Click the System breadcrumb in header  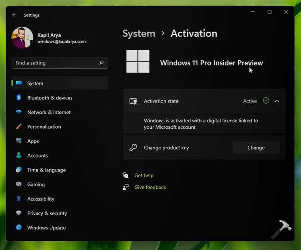pos(139,34)
